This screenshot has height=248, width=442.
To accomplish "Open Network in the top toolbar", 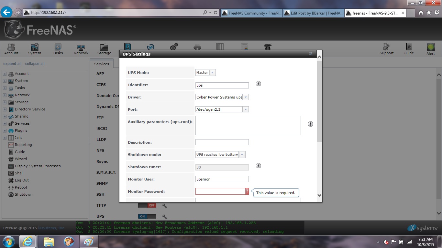I will click(x=81, y=49).
